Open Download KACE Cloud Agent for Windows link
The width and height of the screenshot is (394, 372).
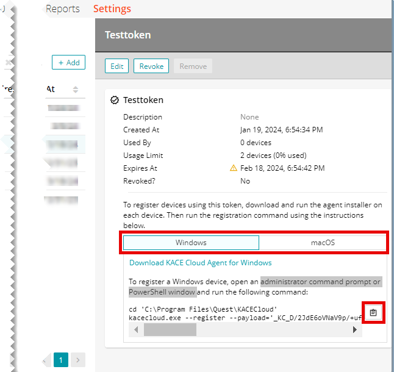tap(200, 263)
